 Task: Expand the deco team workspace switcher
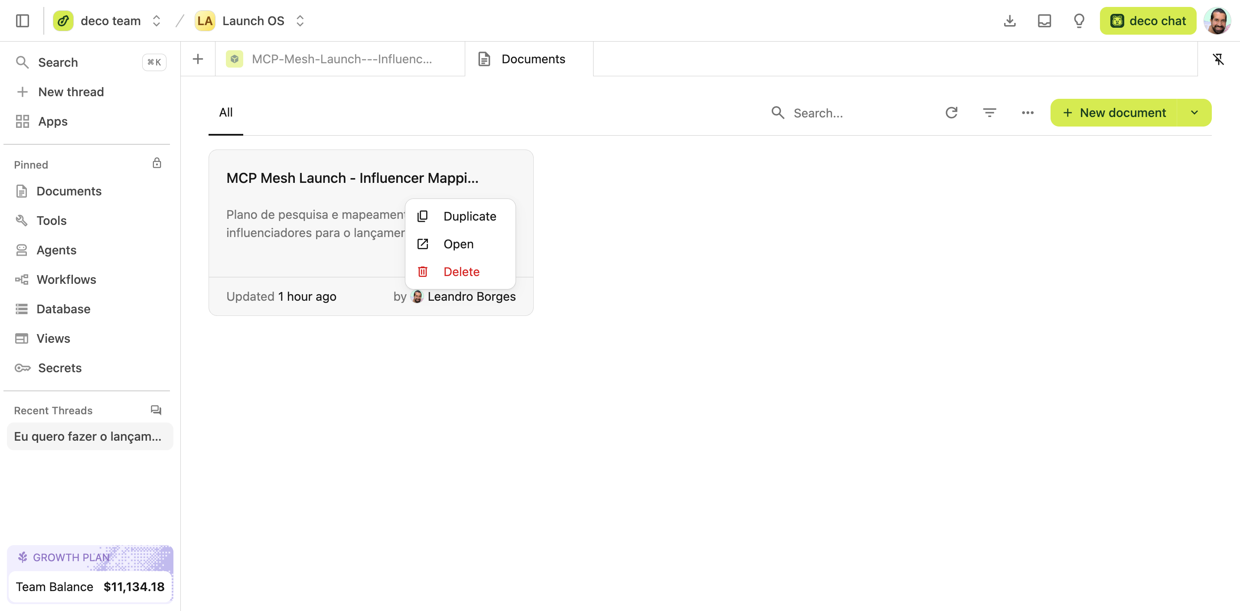[156, 21]
